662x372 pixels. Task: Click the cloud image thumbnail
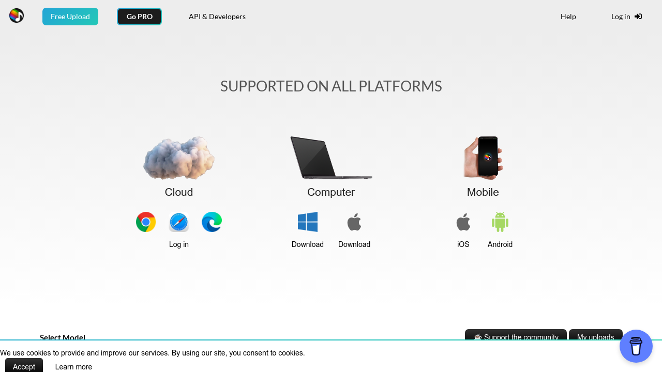pyautogui.click(x=179, y=158)
